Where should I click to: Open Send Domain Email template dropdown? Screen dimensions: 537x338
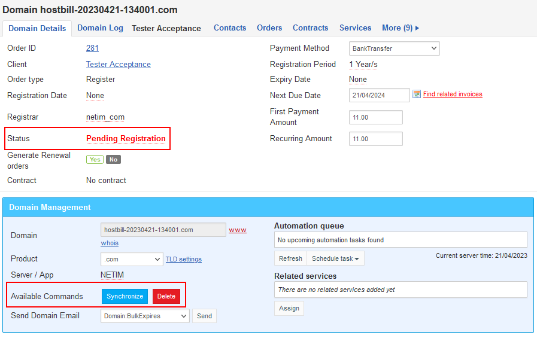145,316
